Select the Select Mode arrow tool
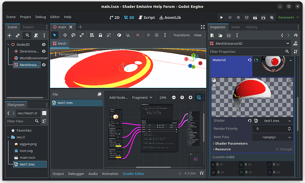 point(55,35)
